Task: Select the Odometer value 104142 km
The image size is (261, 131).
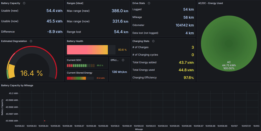Action: point(185,25)
